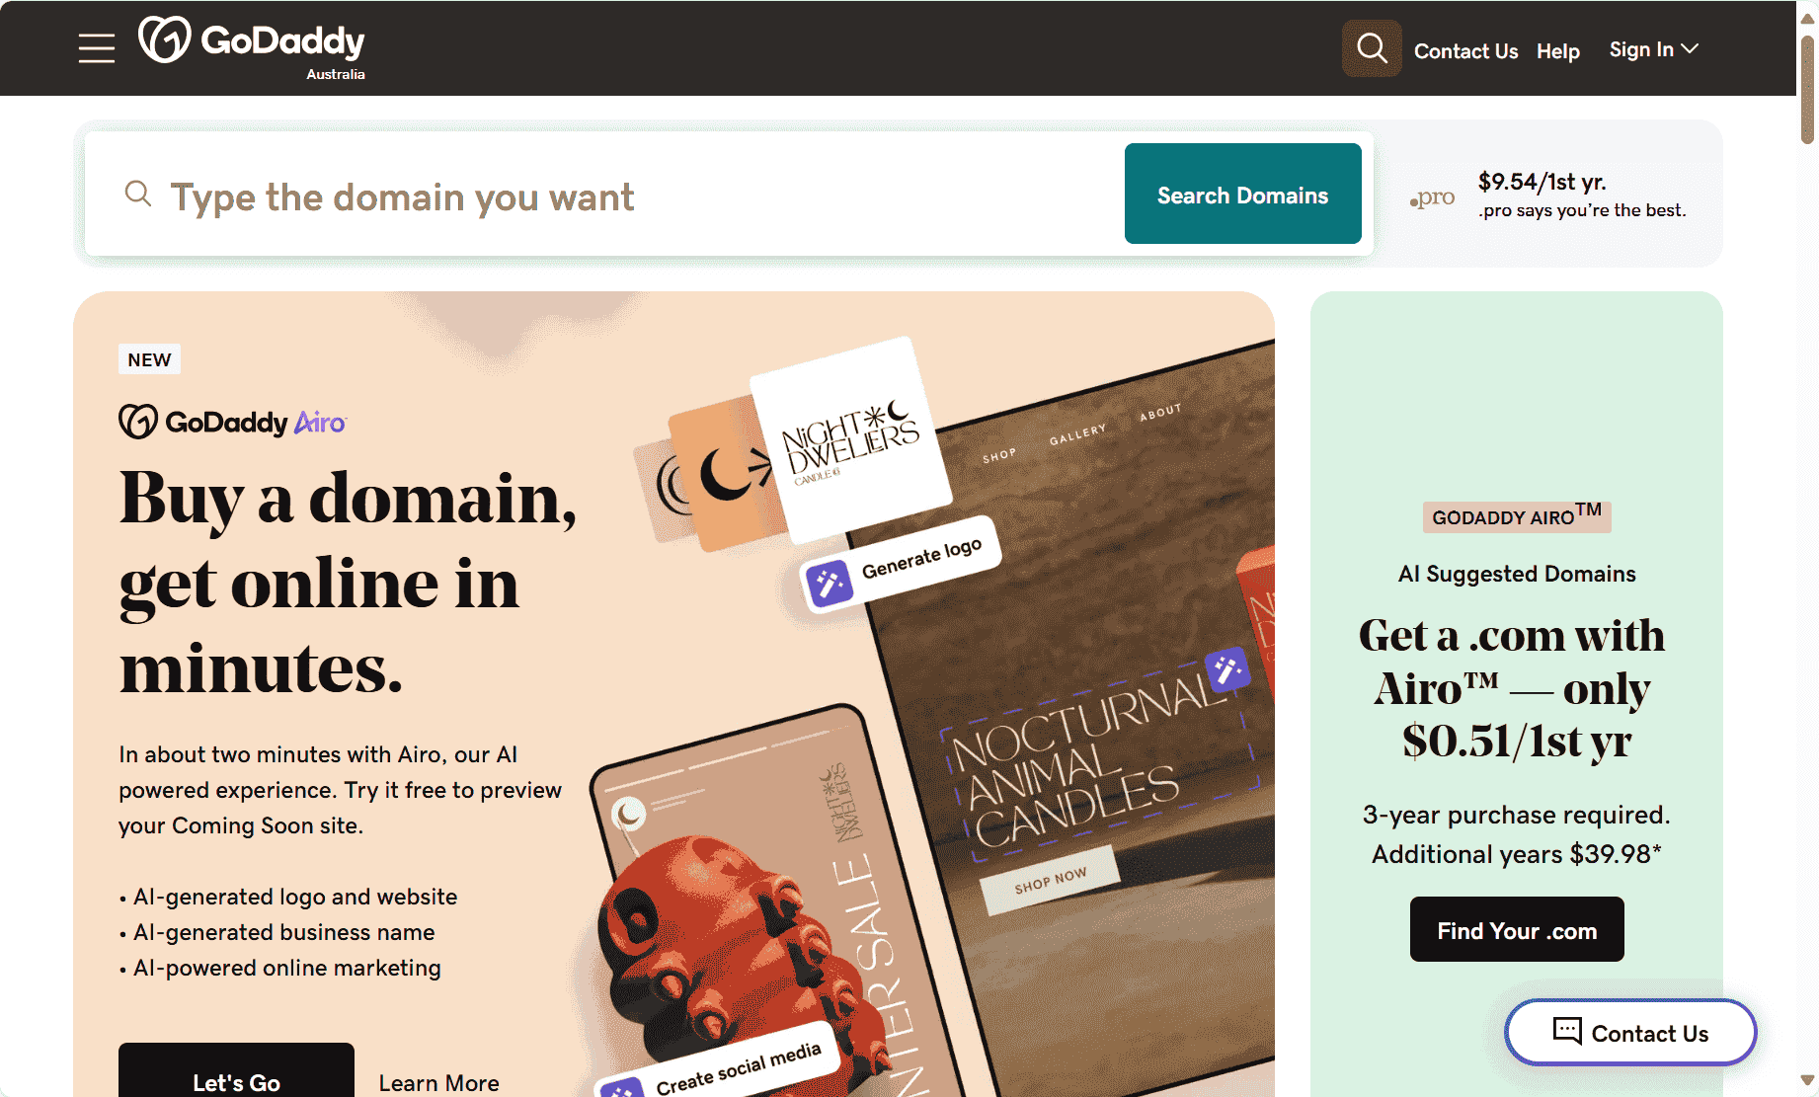The height and width of the screenshot is (1097, 1819).
Task: Follow the Learn More link
Action: click(438, 1083)
